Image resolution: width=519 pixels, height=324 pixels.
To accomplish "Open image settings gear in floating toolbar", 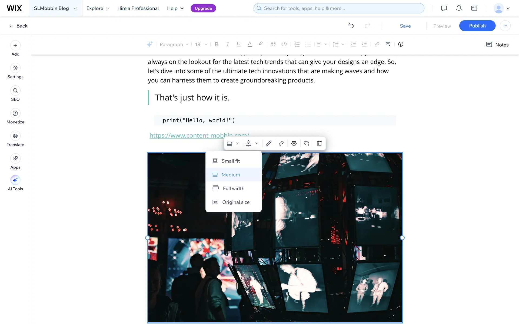I will [294, 143].
